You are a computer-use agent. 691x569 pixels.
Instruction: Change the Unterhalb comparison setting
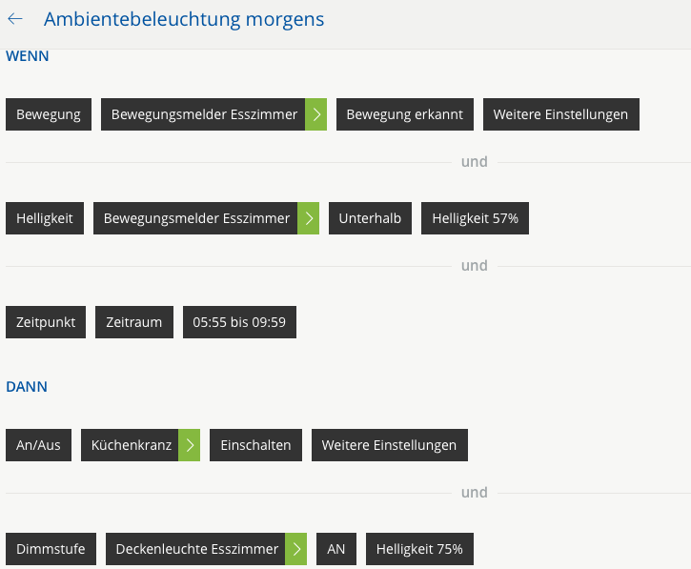[370, 218]
